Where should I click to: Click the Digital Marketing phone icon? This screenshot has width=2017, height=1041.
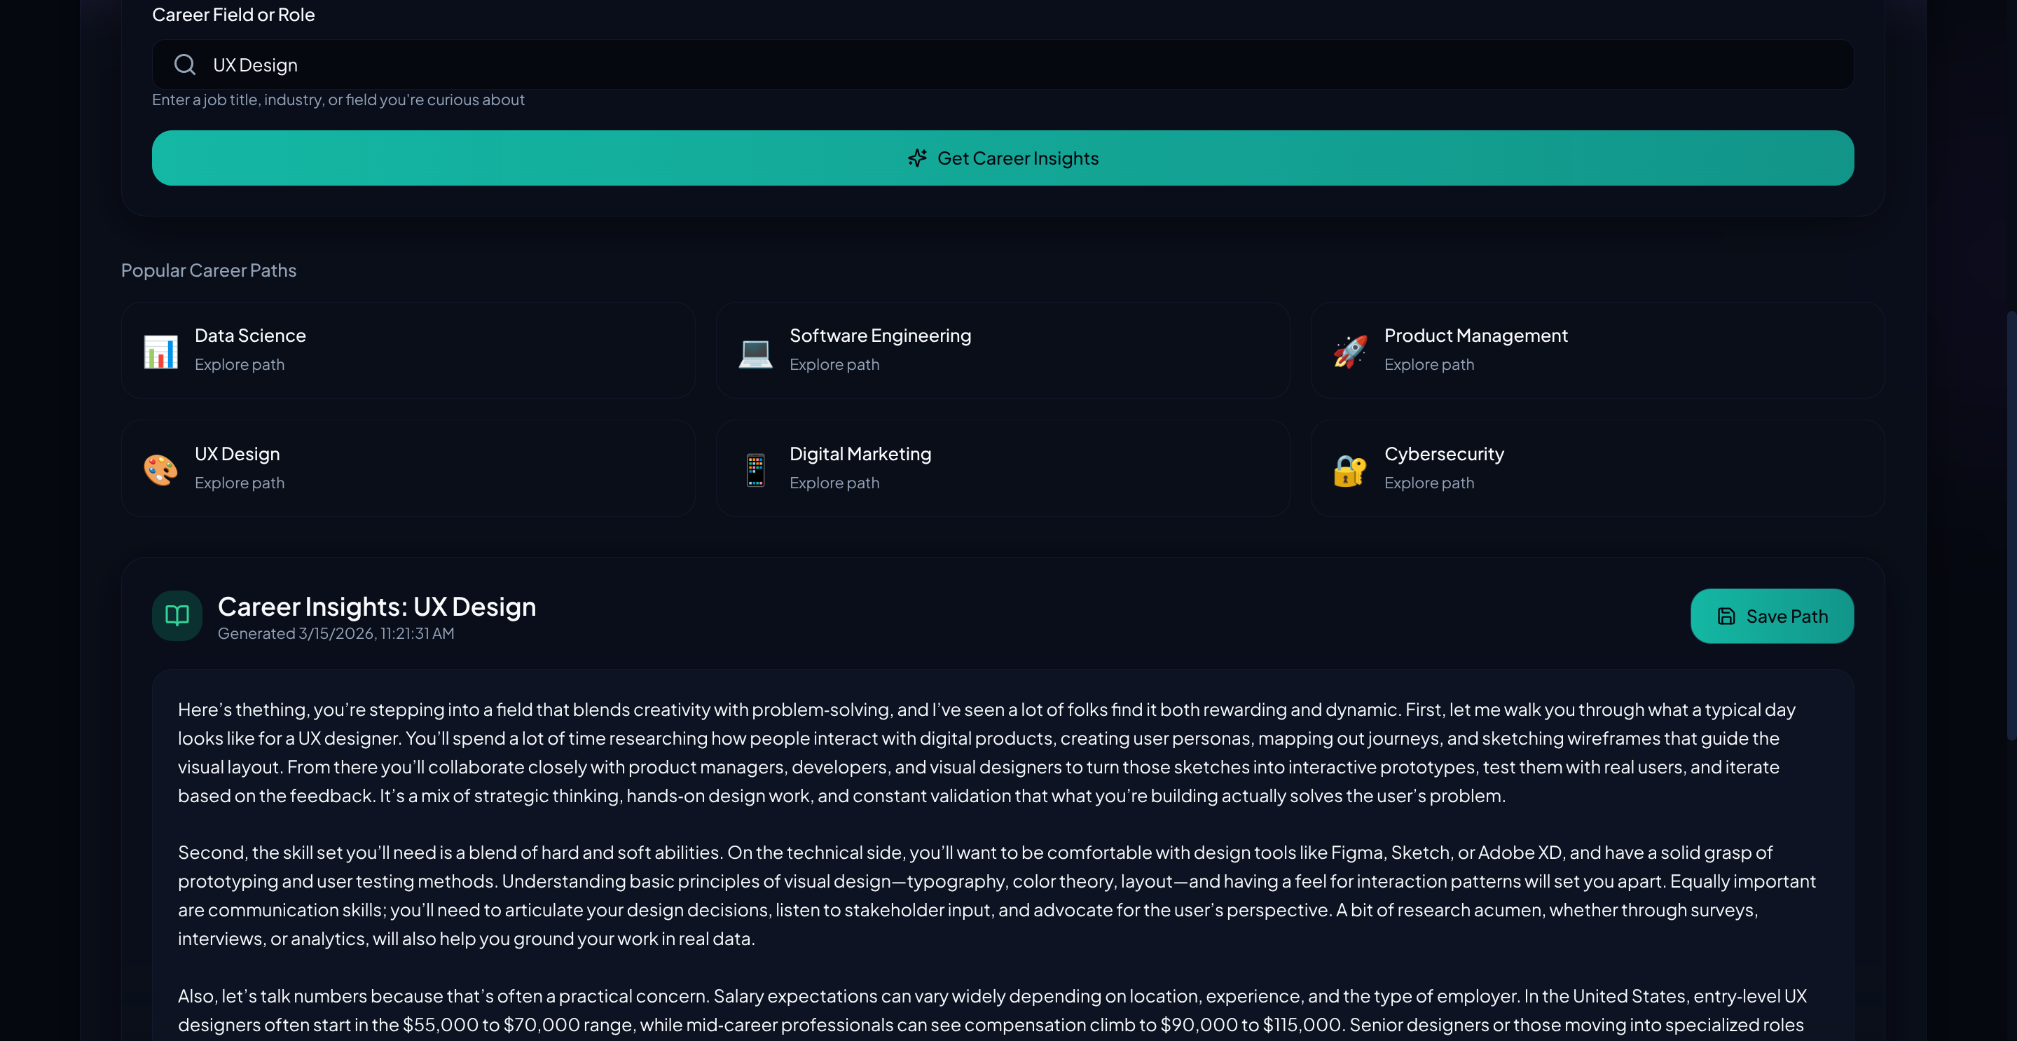tap(755, 469)
